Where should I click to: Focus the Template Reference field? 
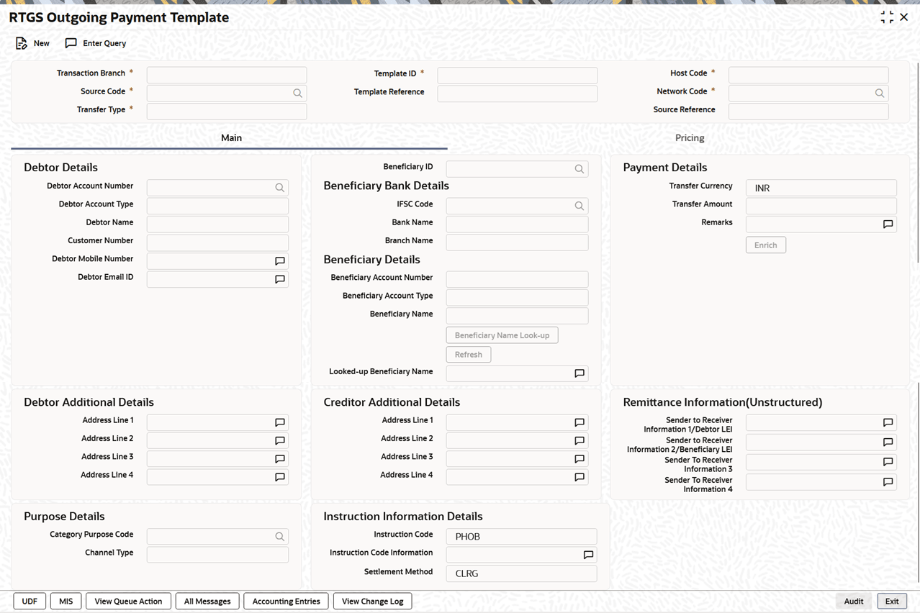coord(518,94)
